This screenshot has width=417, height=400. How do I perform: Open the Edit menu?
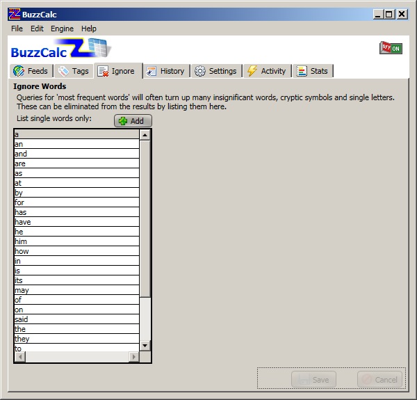point(37,29)
